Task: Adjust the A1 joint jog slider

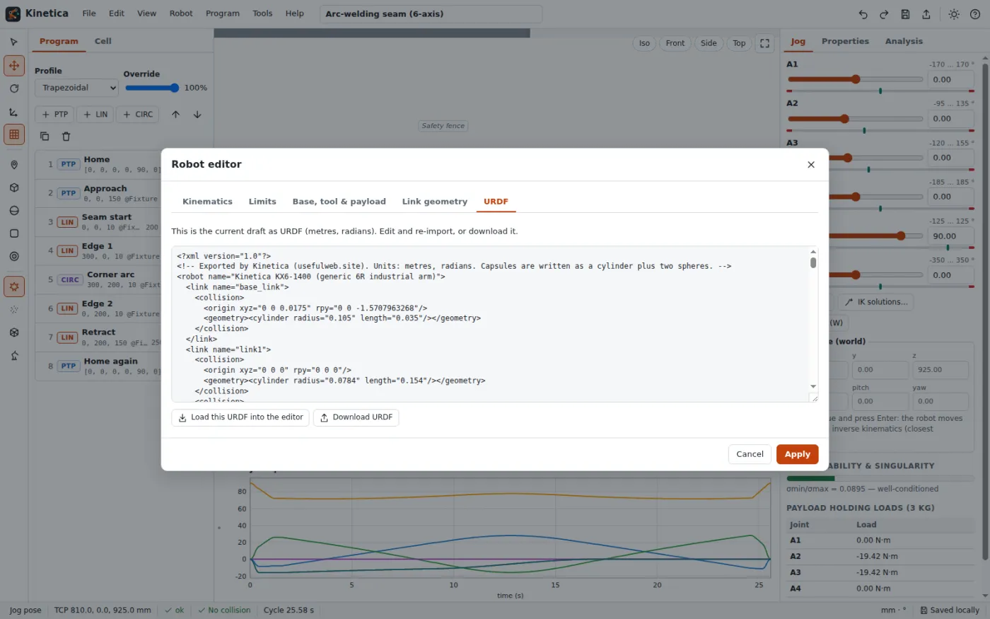Action: [x=855, y=79]
